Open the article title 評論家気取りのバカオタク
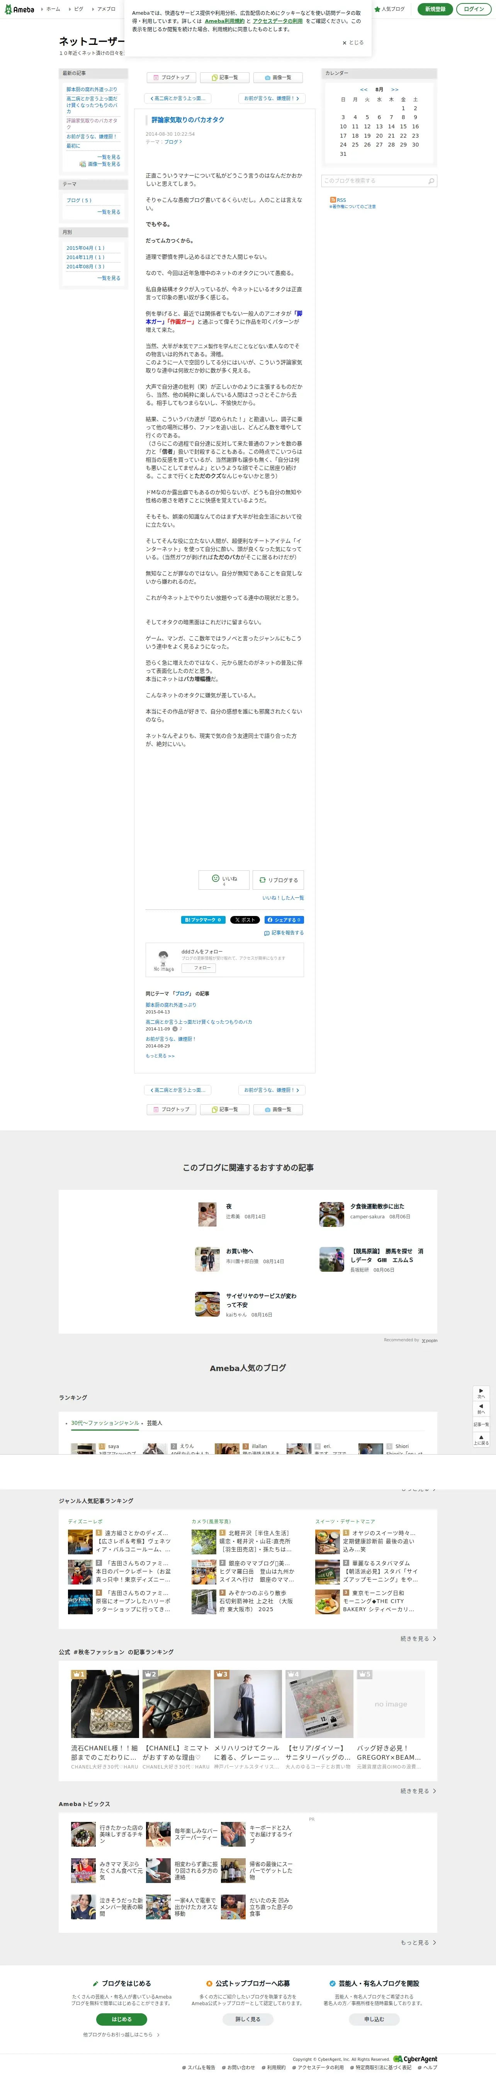The height and width of the screenshot is (2074, 496). coord(188,119)
